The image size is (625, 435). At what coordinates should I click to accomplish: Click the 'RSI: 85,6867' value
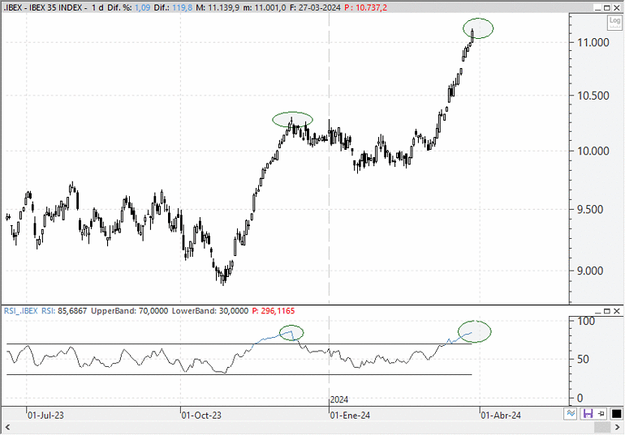click(64, 311)
